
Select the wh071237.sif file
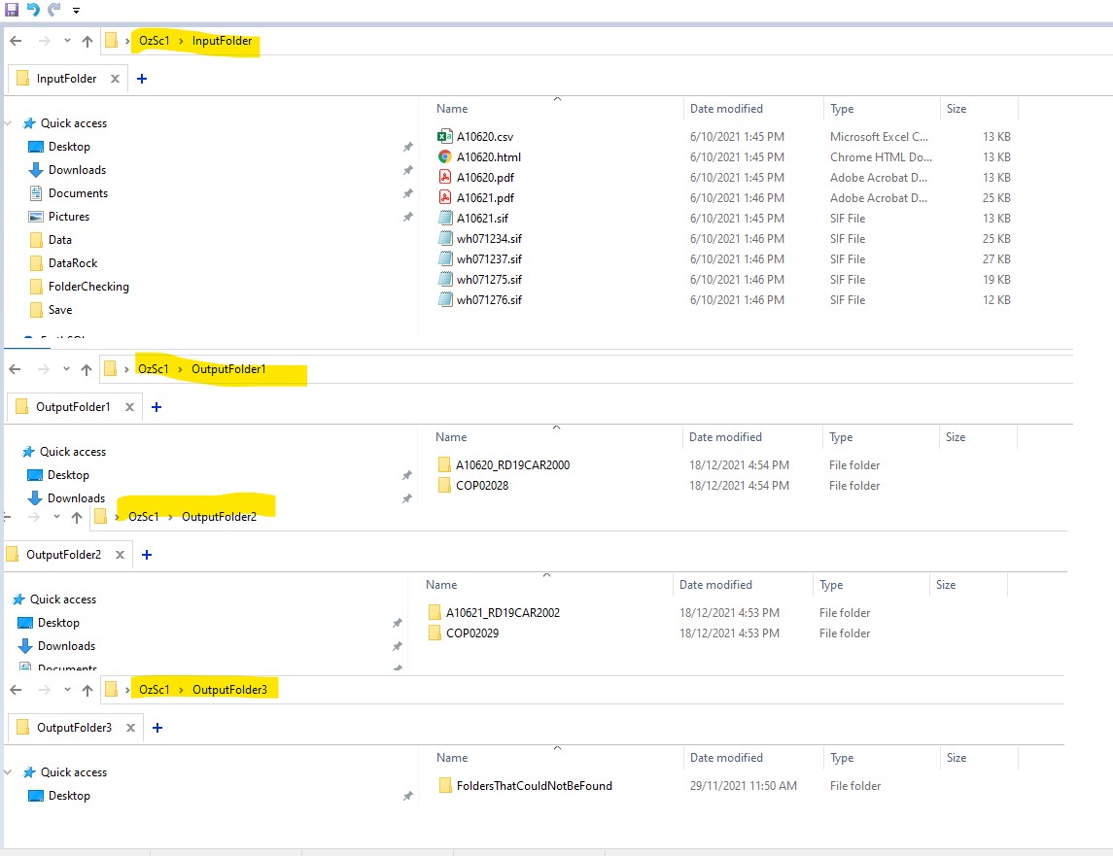tap(488, 259)
